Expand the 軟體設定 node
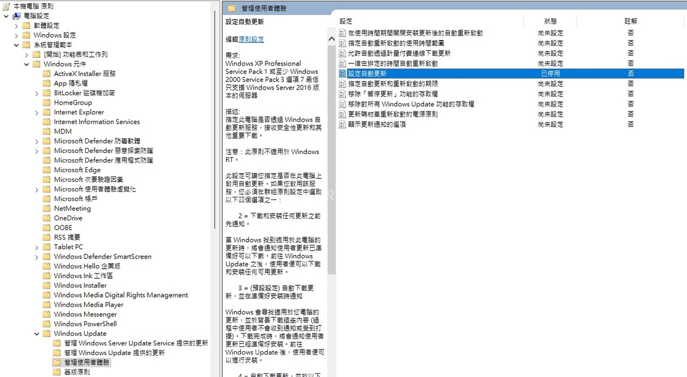The image size is (687, 377). point(16,26)
